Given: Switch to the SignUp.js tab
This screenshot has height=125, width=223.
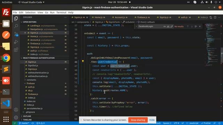Looking at the screenshot, I should pos(164,17).
